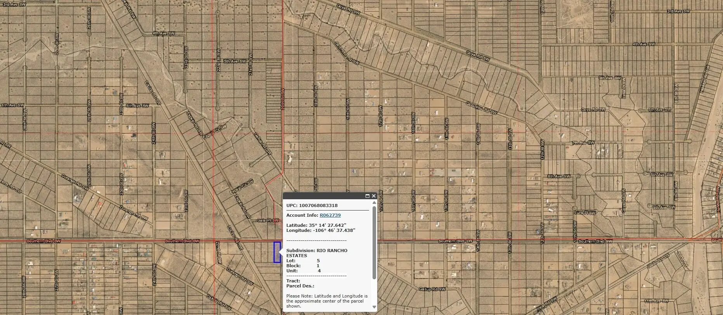Click the popup's pointer arrow beside parcel
The height and width of the screenshot is (315, 723).
coord(281,252)
